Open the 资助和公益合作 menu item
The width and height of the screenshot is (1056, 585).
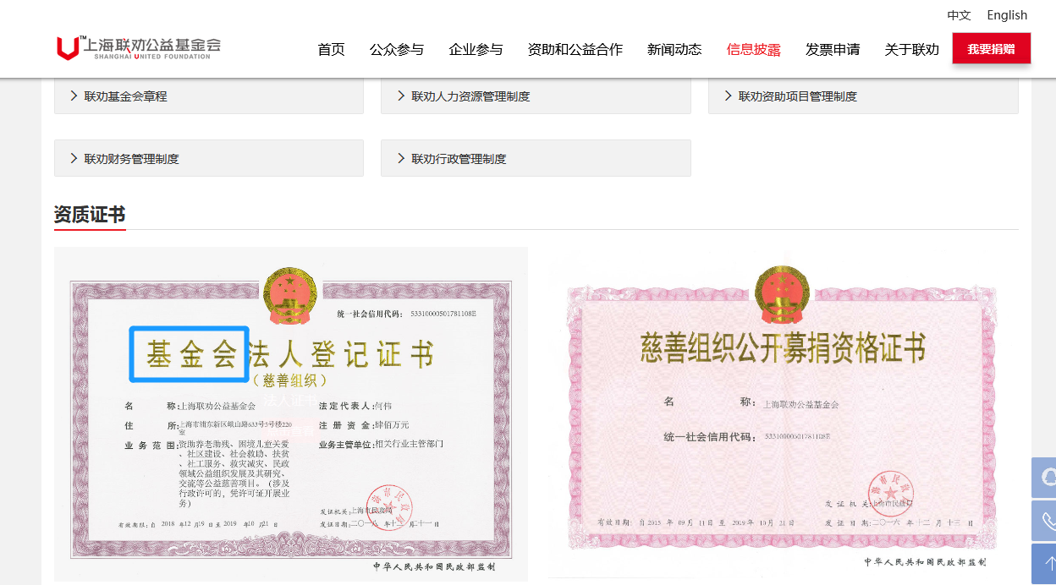(x=575, y=49)
